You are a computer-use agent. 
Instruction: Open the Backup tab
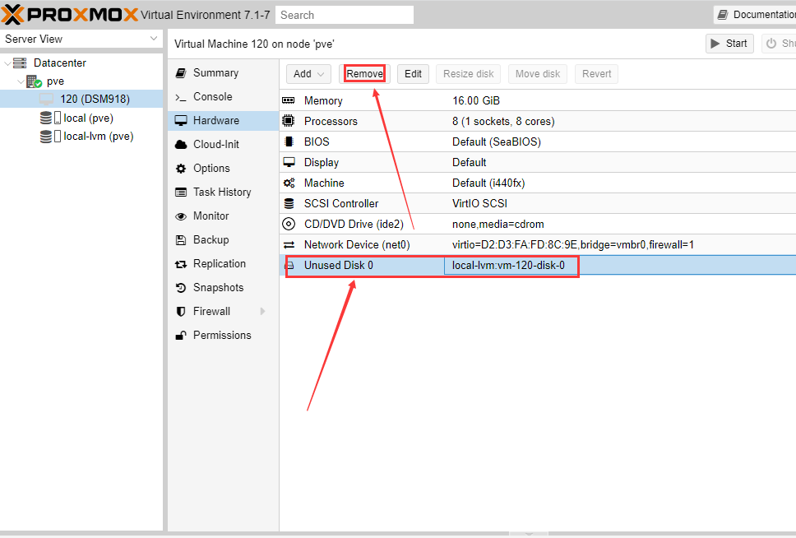click(224, 239)
